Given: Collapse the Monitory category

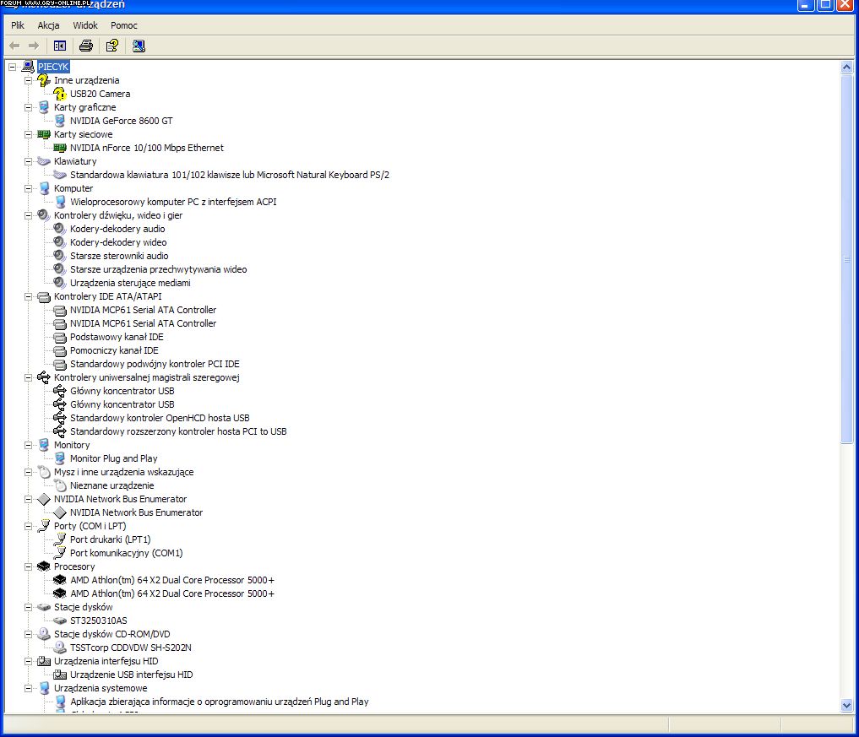Looking at the screenshot, I should click(28, 445).
